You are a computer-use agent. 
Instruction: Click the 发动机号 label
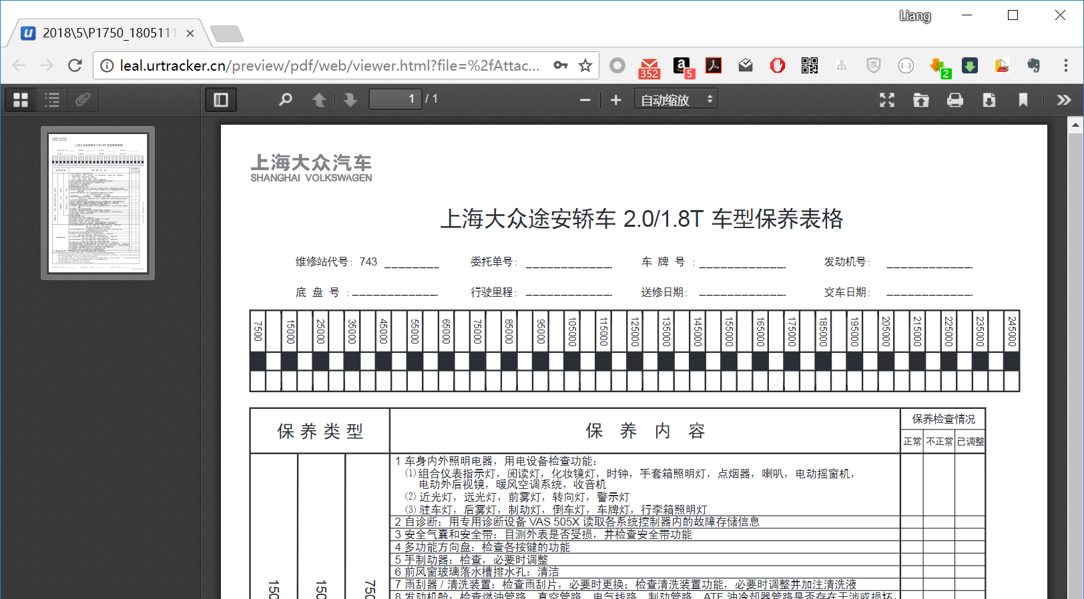pos(847,261)
